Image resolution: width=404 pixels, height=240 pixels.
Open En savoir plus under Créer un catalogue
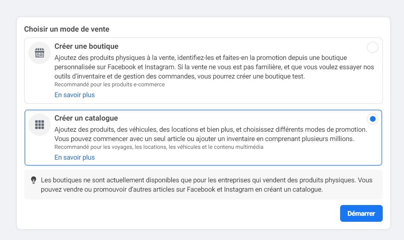[74, 157]
